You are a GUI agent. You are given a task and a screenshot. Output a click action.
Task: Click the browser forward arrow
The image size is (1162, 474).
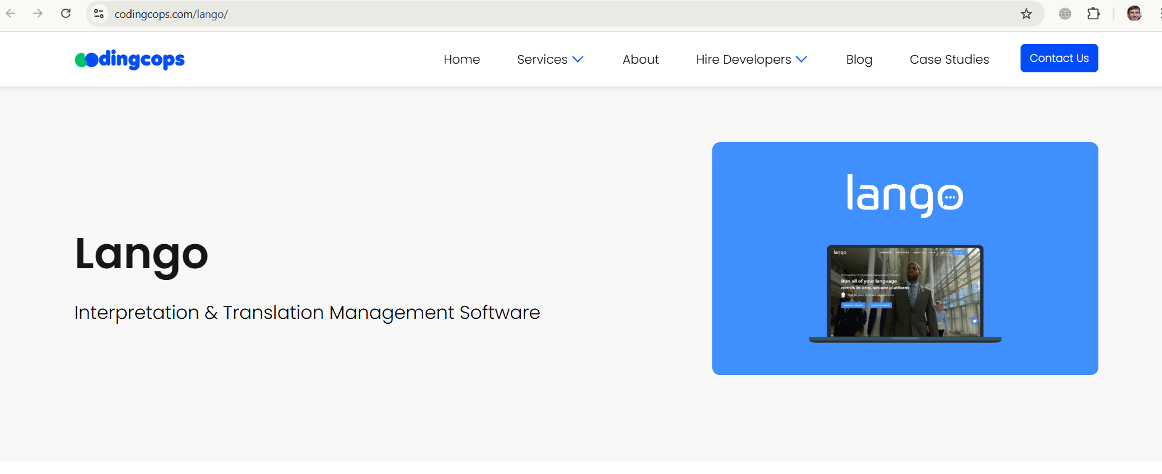tap(38, 14)
